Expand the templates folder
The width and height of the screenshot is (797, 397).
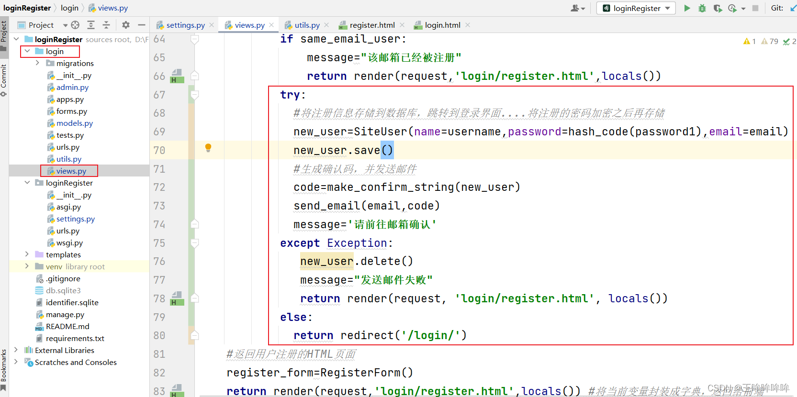[27, 254]
